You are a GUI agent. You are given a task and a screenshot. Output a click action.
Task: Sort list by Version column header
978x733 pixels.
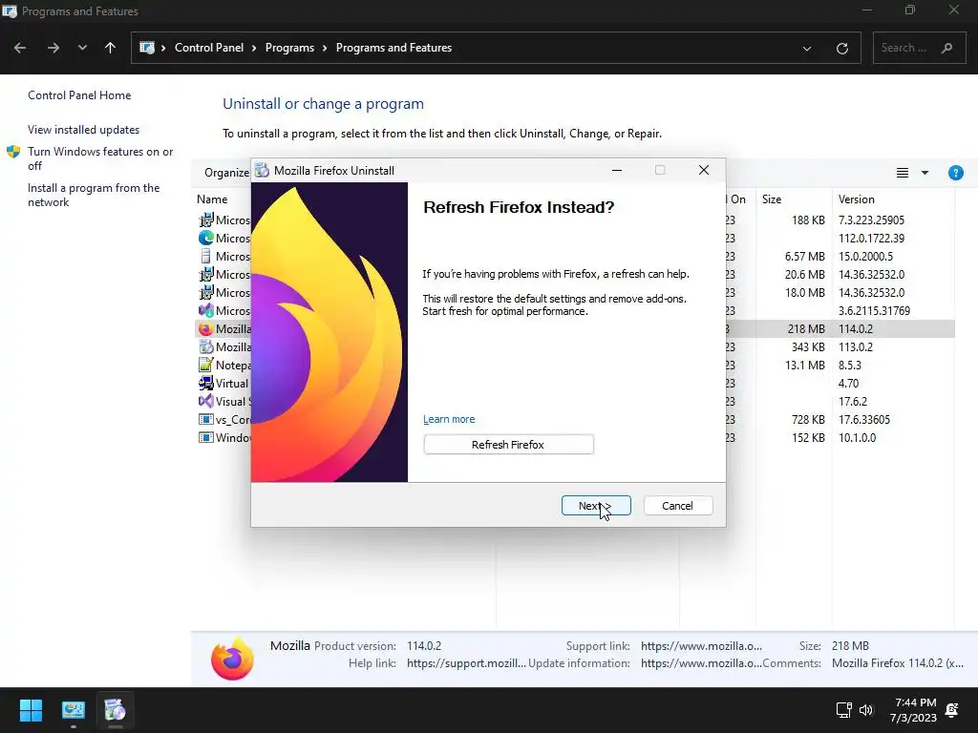857,199
